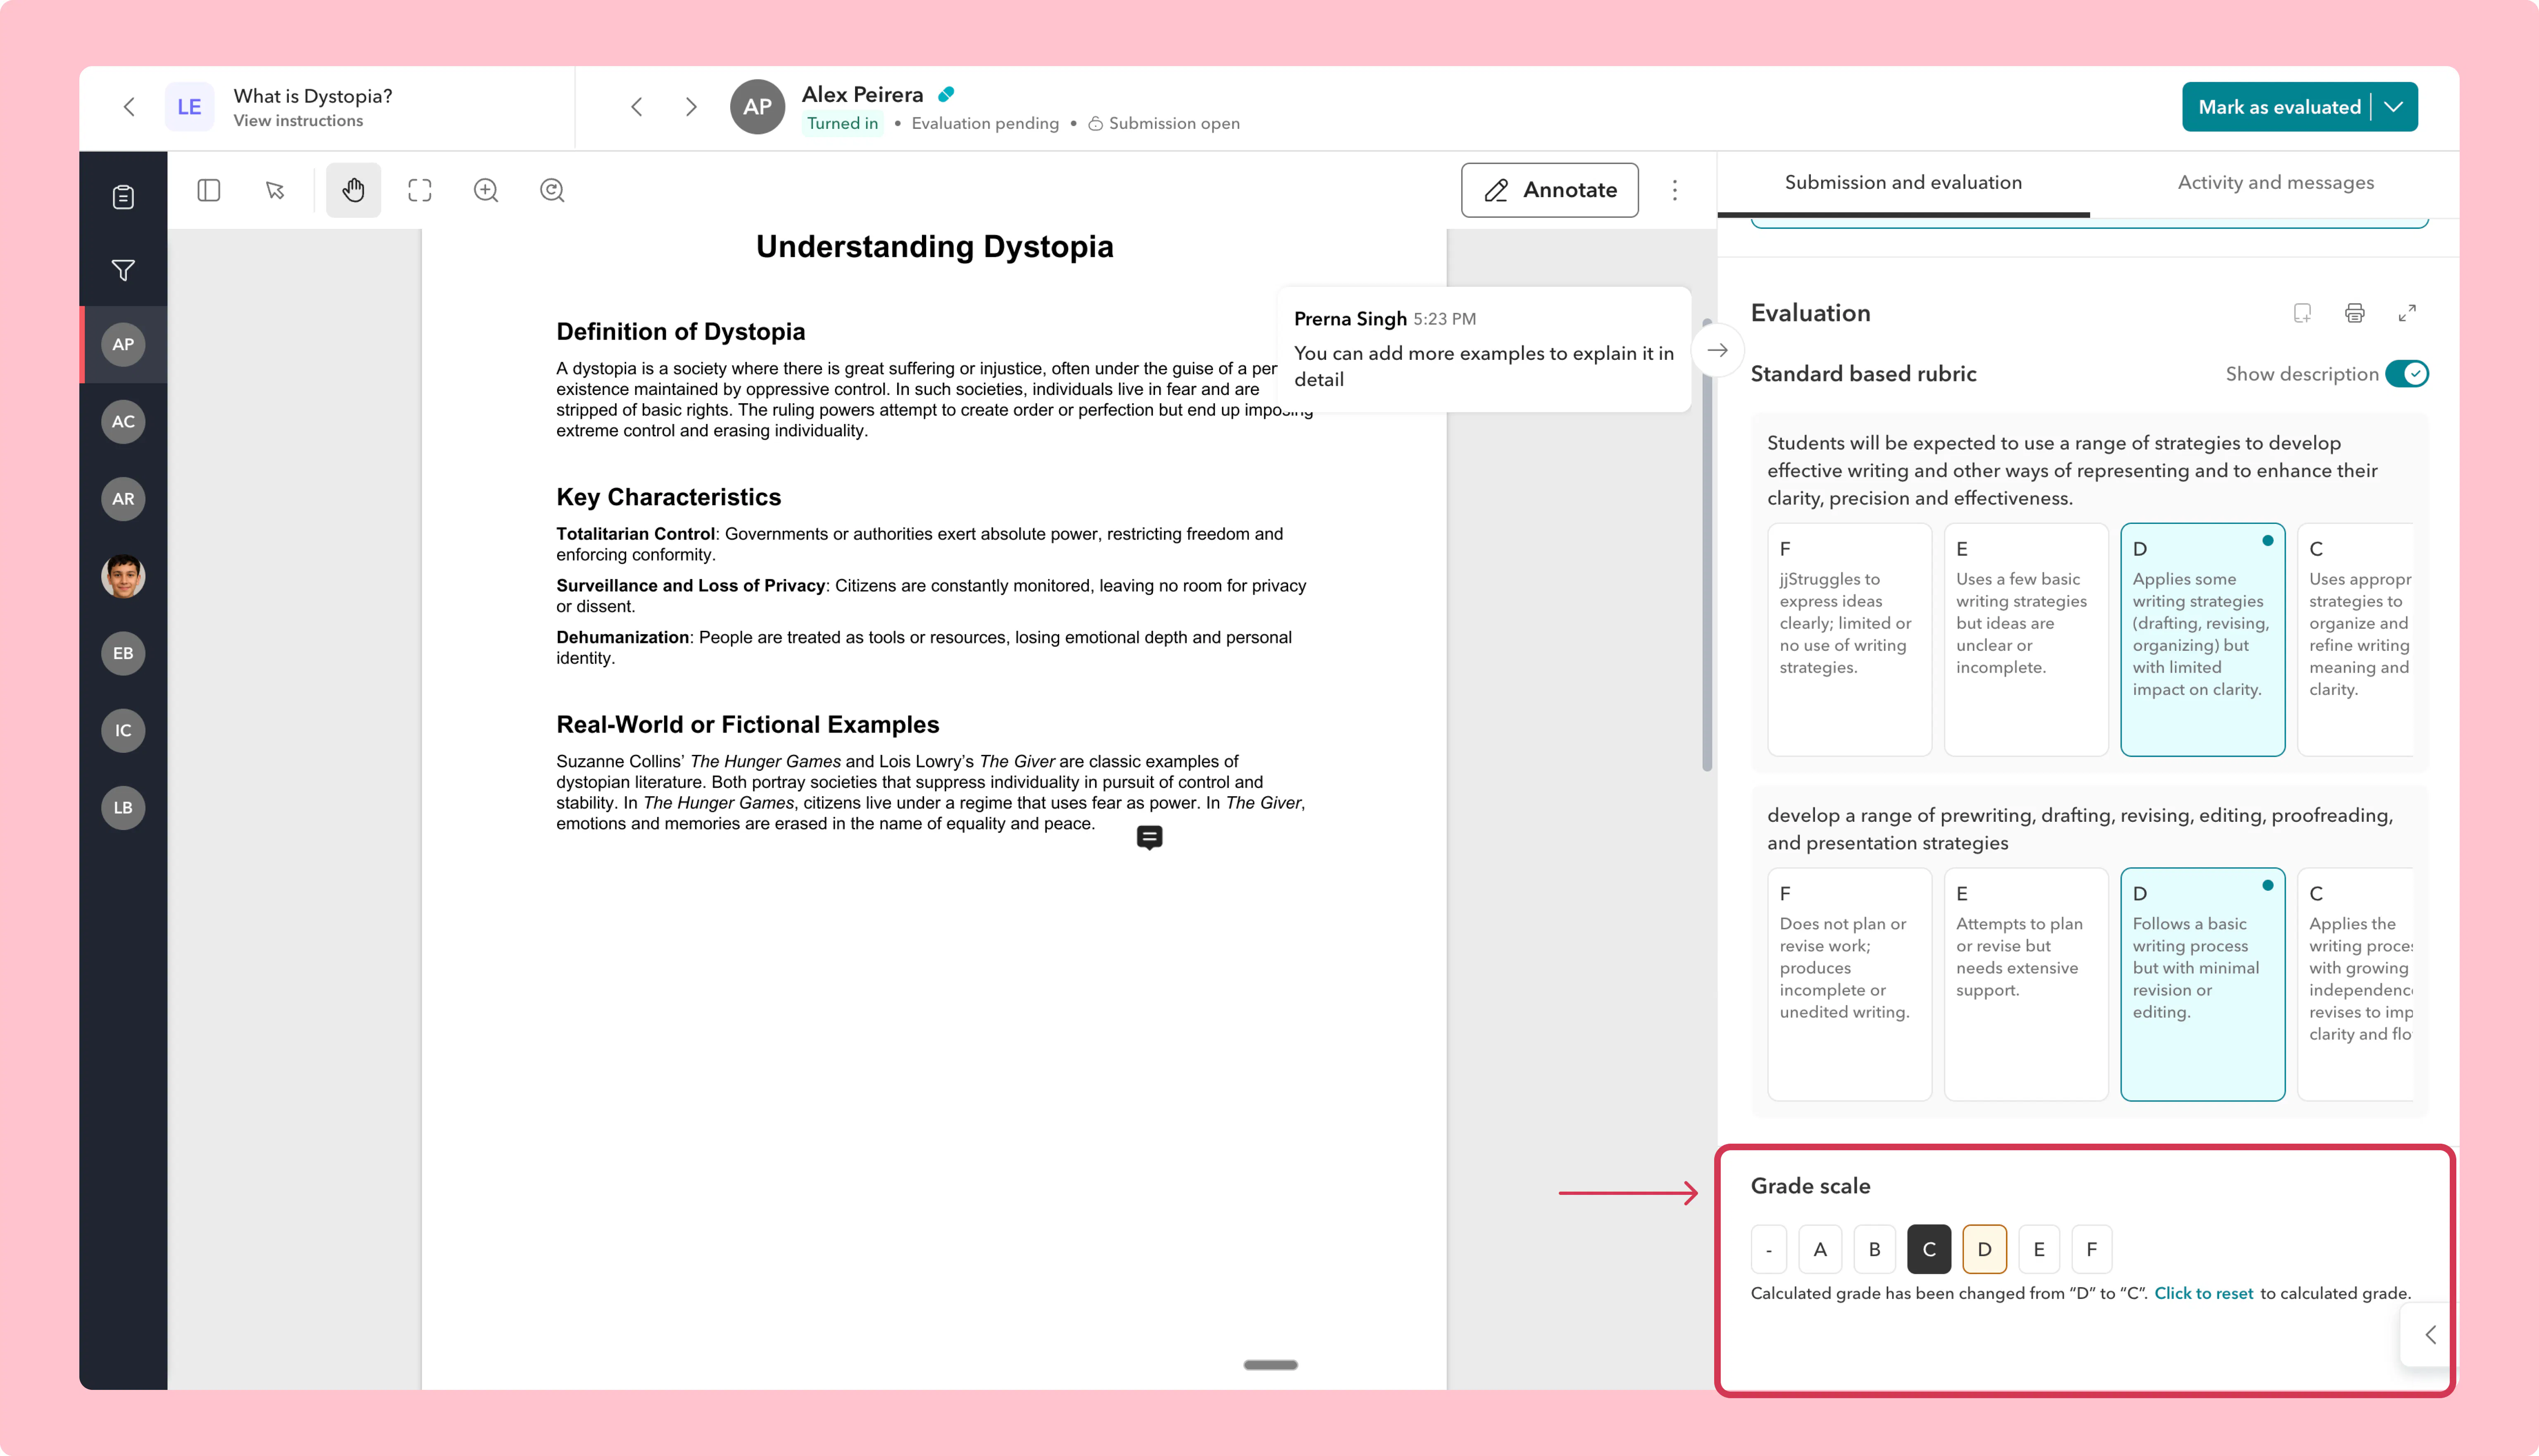Choose rubric level E 'Attempts to plan or revise'
Screen dimensions: 2539x1456
click(x=2026, y=984)
